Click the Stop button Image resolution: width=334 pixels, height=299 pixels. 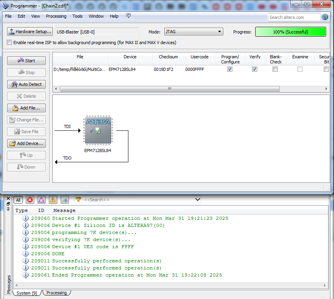[x=26, y=72]
